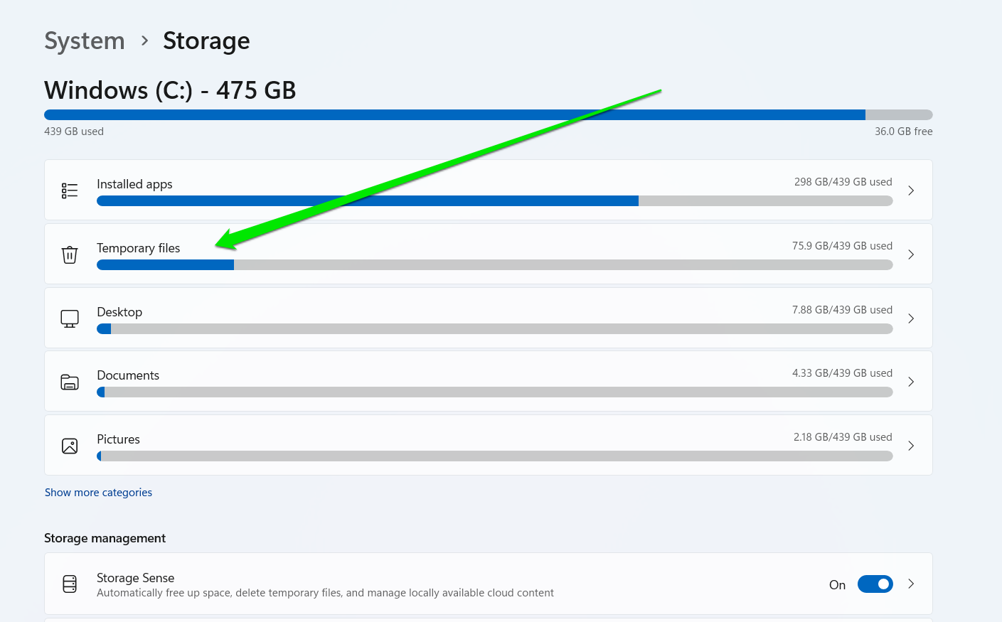Click the Storage Sense description text
The image size is (1002, 622).
pos(325,593)
